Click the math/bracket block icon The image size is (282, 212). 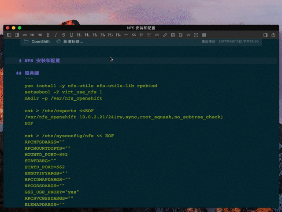click(x=196, y=35)
